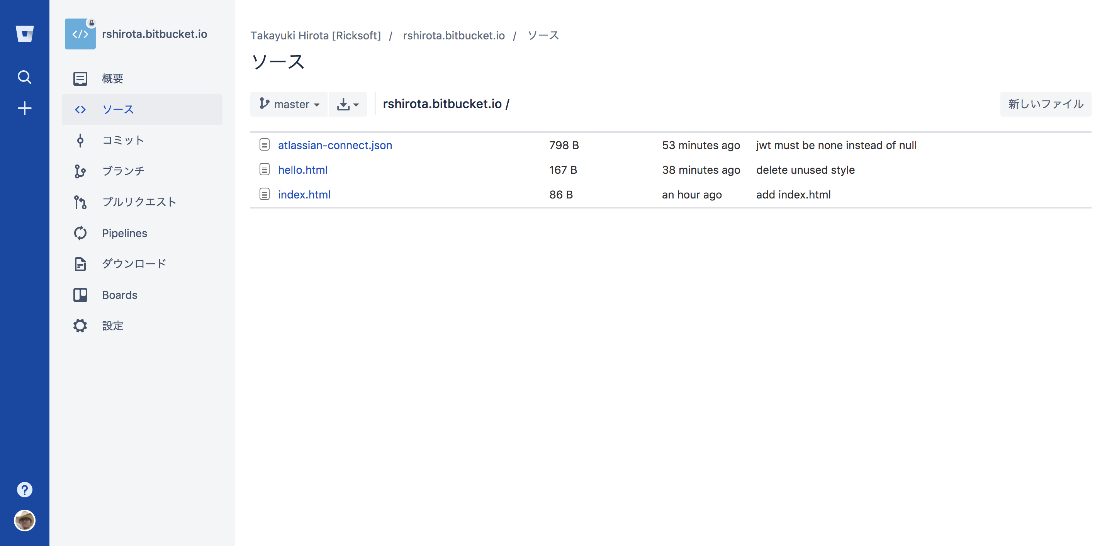This screenshot has width=1107, height=546.
Task: Expand the download options dropdown
Action: 348,104
